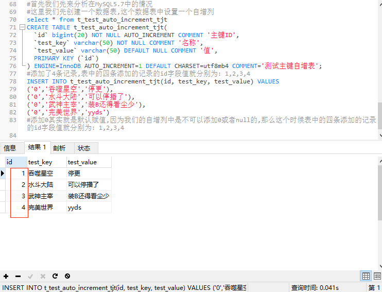Click the results scrollbar up arrow

click(380, 161)
